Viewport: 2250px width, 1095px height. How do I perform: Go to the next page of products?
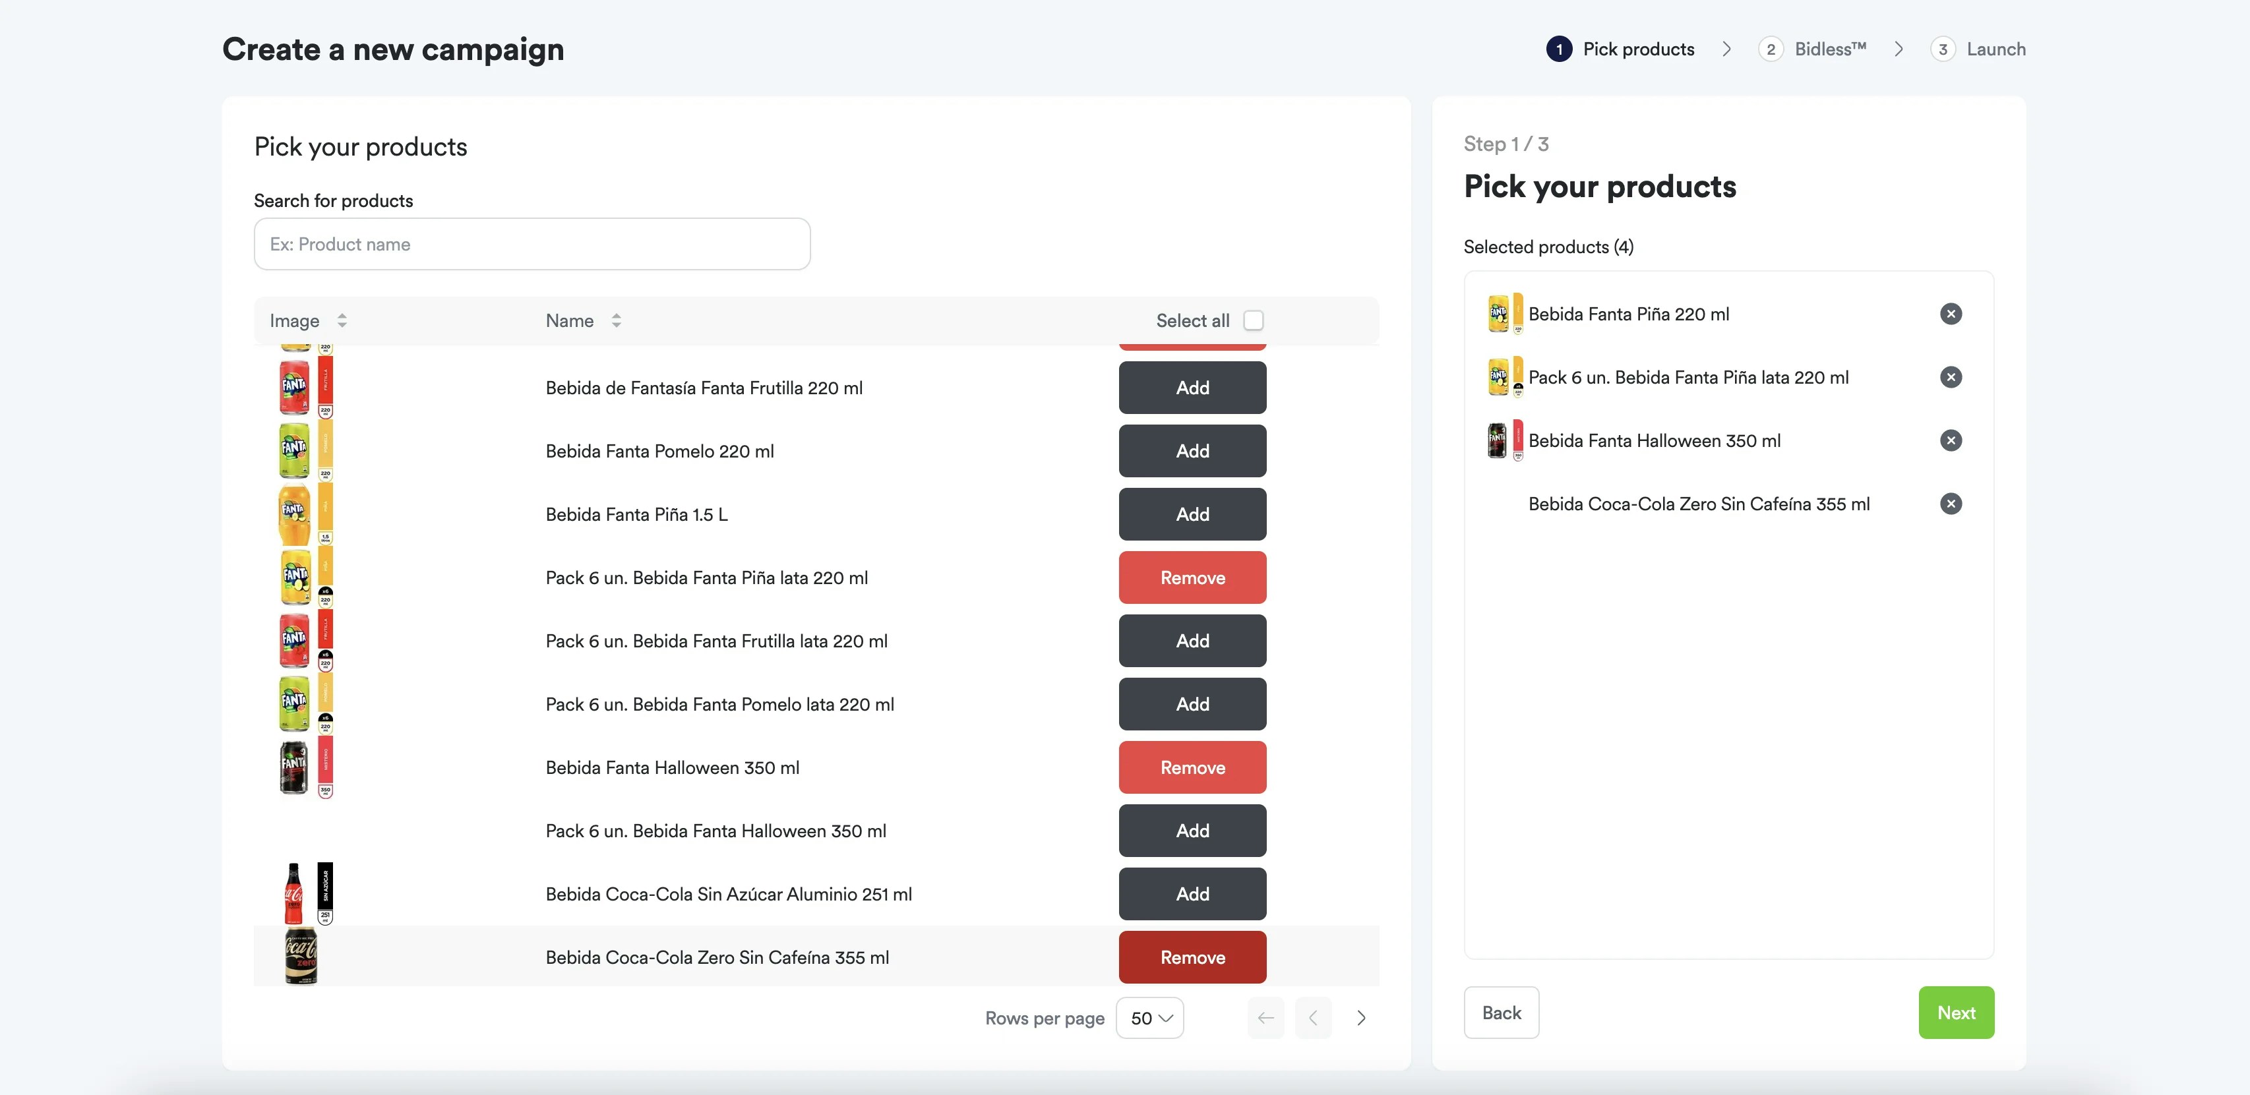coord(1361,1017)
